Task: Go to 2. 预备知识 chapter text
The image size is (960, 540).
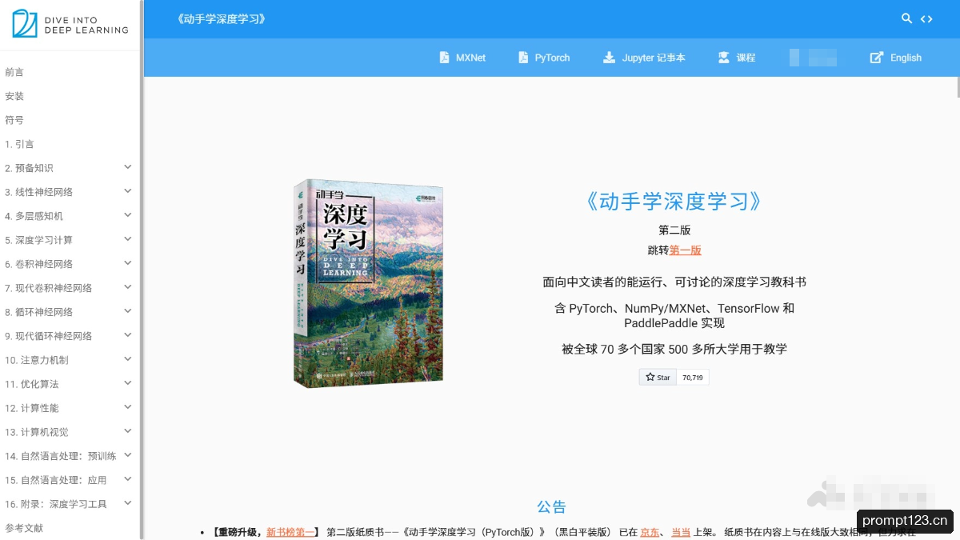Action: pos(29,168)
